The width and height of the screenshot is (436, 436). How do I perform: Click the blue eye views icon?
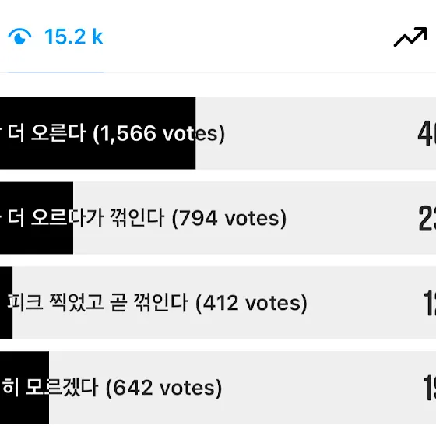click(19, 37)
